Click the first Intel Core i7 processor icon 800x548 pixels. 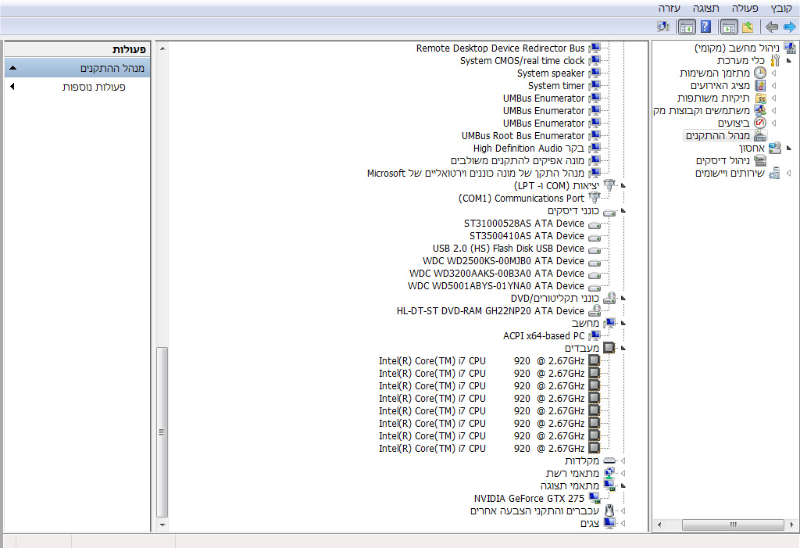click(594, 360)
